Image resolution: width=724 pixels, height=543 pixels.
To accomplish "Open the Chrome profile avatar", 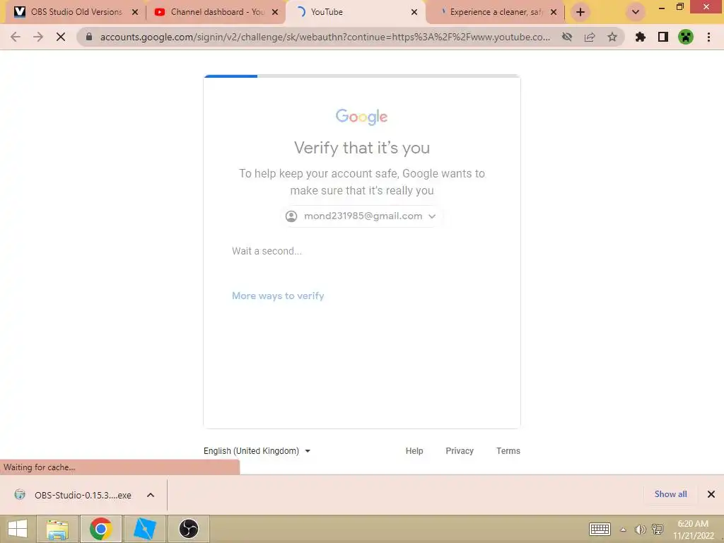I will coord(686,37).
